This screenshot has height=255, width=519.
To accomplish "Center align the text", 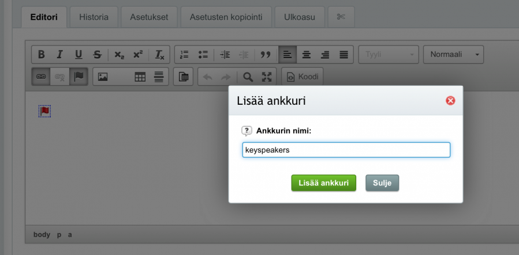I will (307, 55).
